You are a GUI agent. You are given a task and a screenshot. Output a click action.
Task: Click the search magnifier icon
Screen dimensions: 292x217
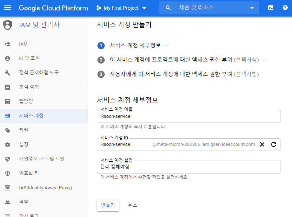point(168,8)
